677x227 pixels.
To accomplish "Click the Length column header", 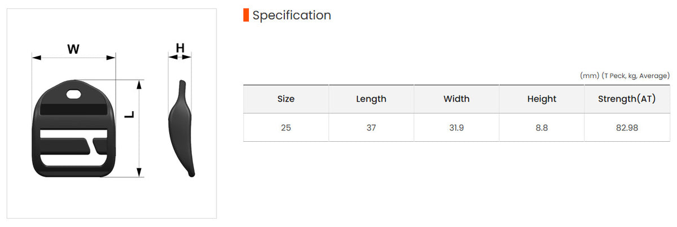I will [371, 99].
